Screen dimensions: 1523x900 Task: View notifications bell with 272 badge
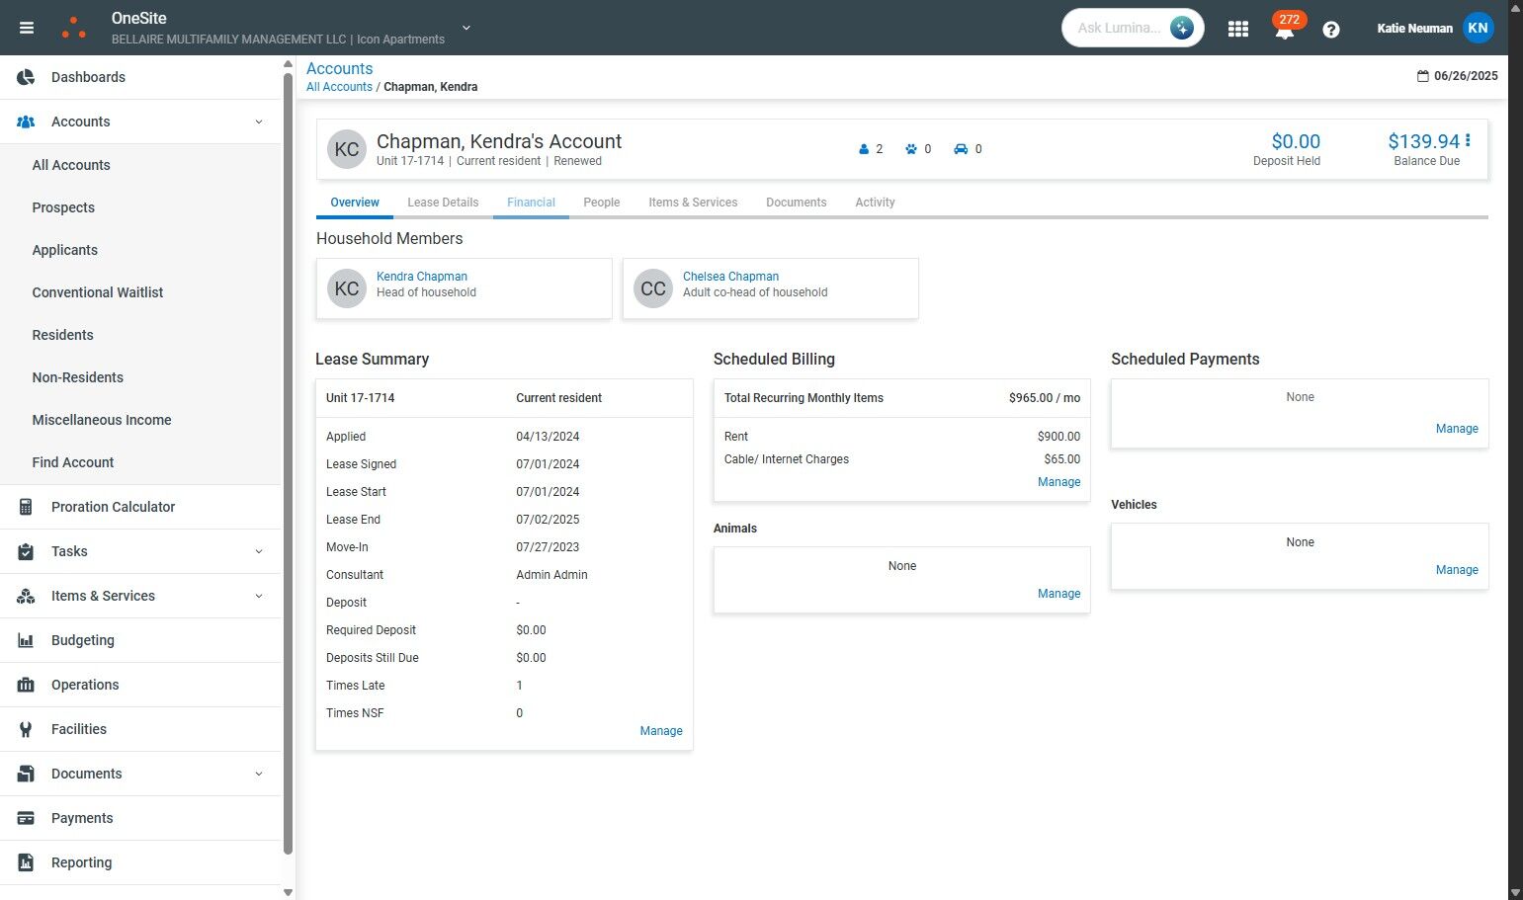tap(1285, 28)
